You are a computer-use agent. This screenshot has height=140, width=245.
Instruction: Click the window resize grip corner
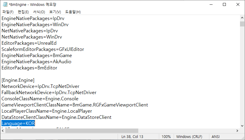click(x=243, y=138)
